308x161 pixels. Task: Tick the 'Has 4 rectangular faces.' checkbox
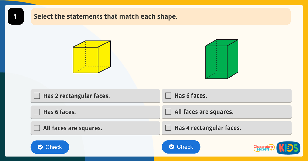click(x=168, y=128)
